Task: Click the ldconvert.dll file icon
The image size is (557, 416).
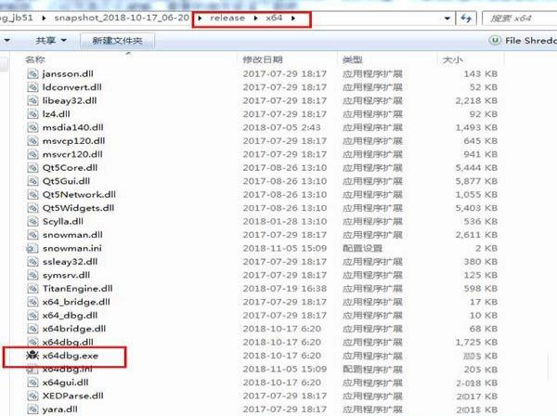Action: pyautogui.click(x=32, y=87)
